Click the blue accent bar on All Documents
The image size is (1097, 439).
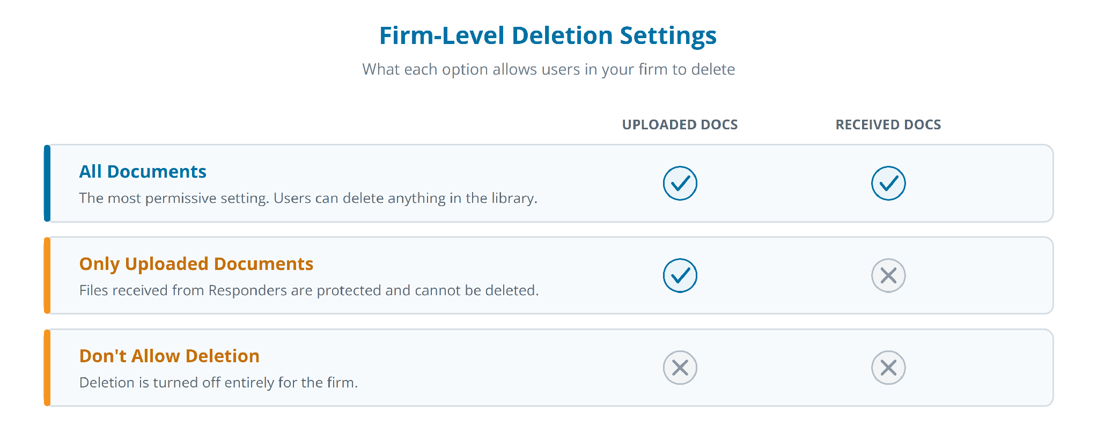[47, 183]
